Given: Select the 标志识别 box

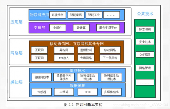Looking at the screenshot, I should click(145, 29).
